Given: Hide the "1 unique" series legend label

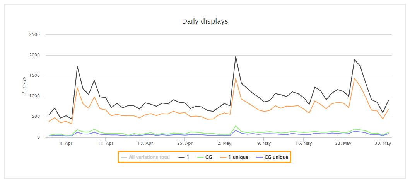Looking at the screenshot, I should click(239, 157).
